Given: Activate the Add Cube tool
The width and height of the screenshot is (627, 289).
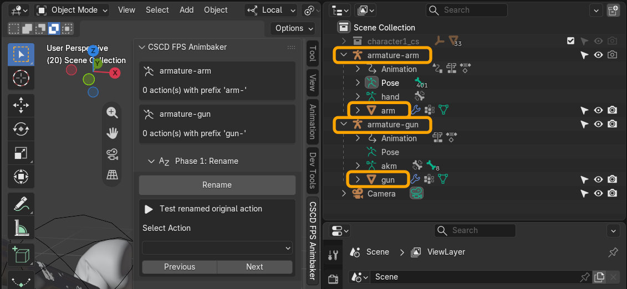Looking at the screenshot, I should point(21,255).
